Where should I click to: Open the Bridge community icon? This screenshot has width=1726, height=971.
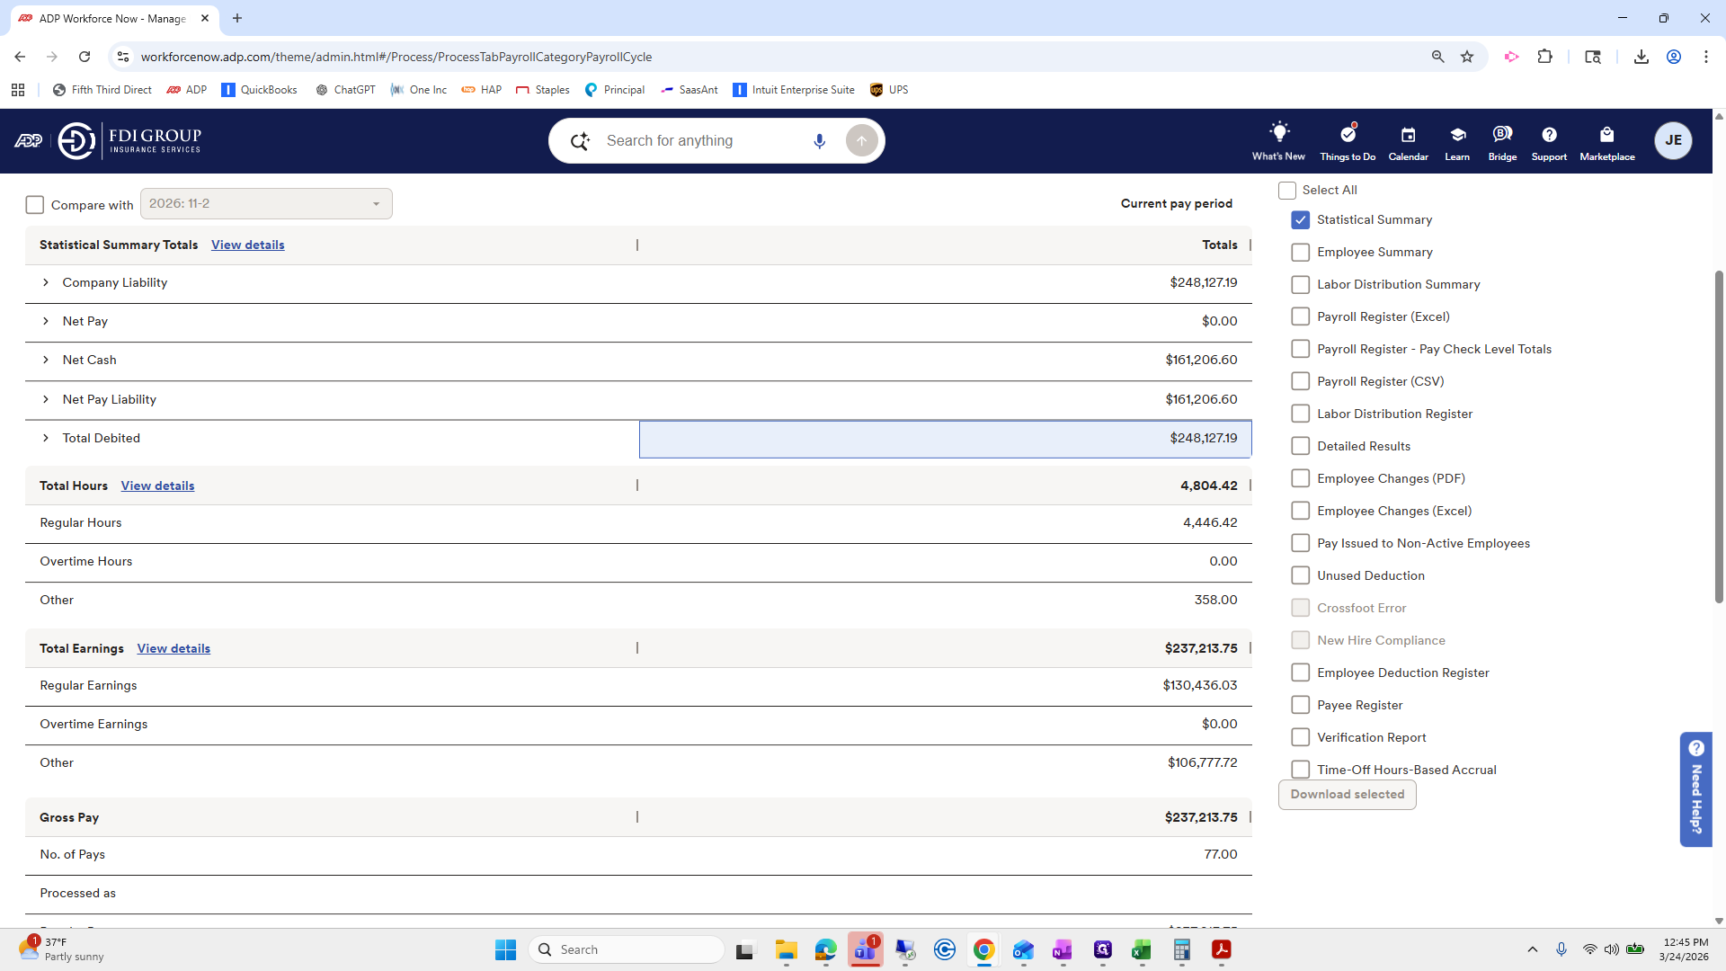(1502, 134)
